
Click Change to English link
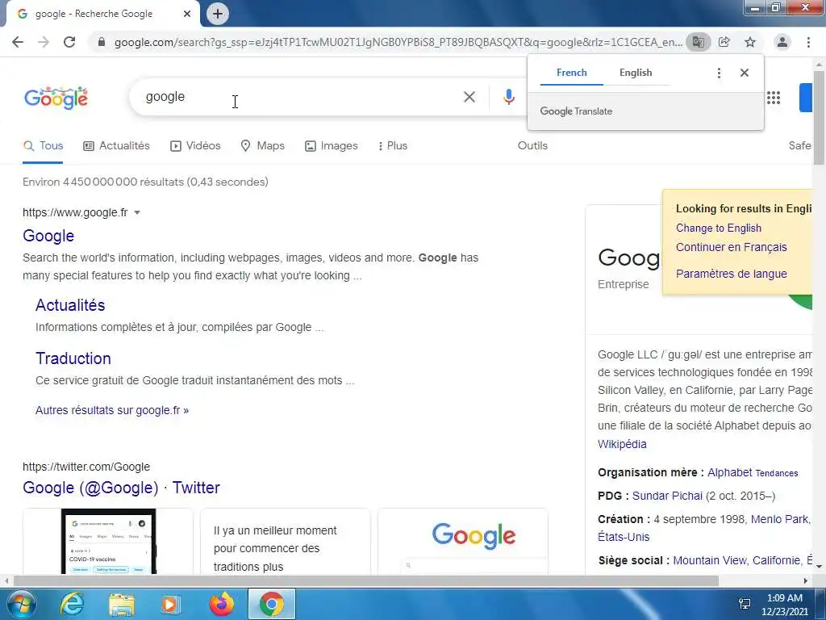[719, 228]
